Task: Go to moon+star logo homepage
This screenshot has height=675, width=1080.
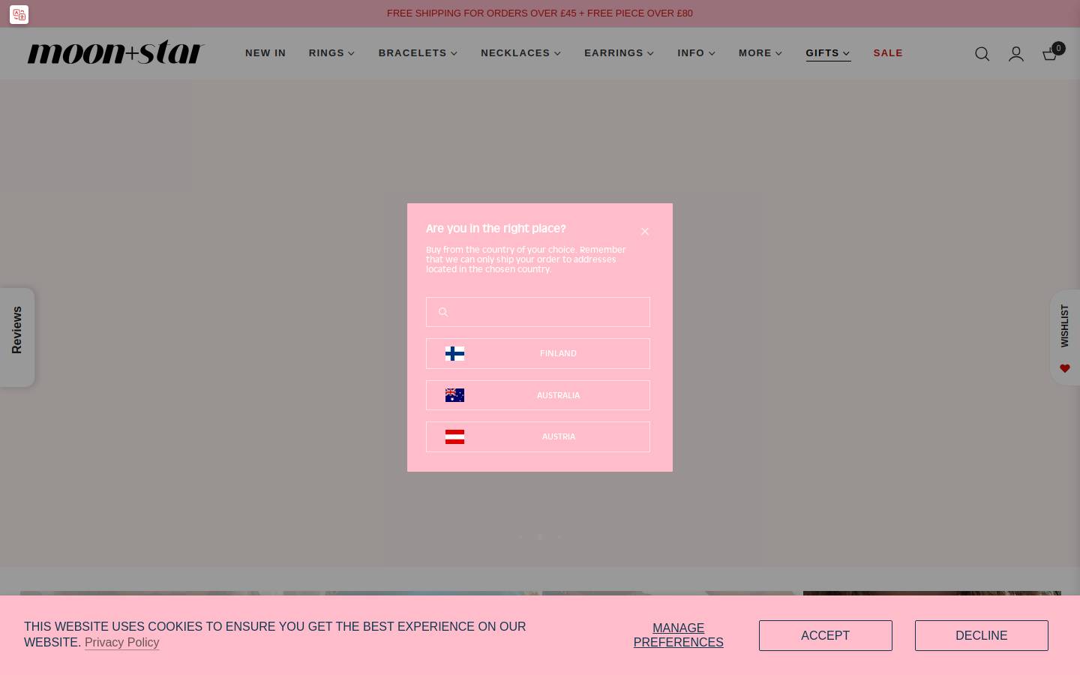Action: [x=115, y=52]
